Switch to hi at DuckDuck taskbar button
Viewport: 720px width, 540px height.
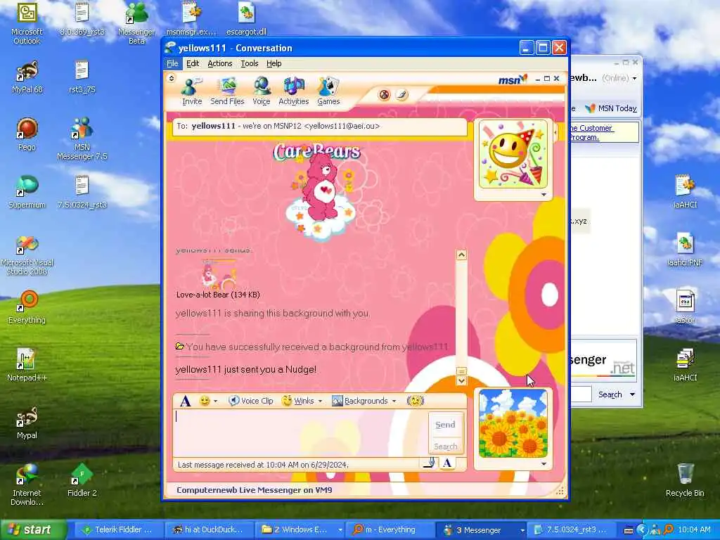click(x=207, y=530)
